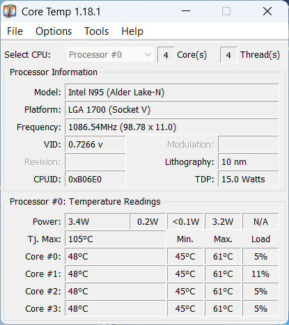Screen dimensions: 289x325
Task: Click the Model field showing Intel N95
Action: [172, 93]
